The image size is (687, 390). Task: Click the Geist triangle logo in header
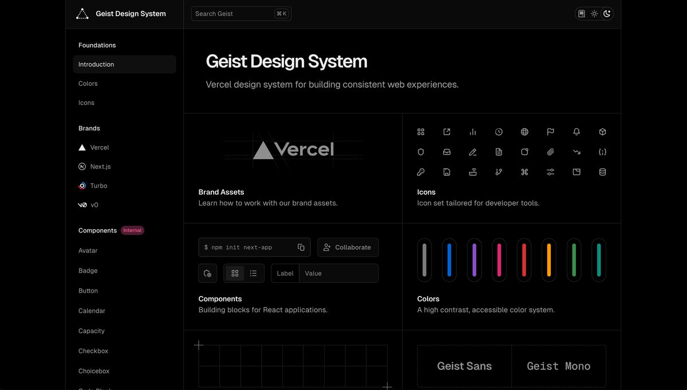82,14
